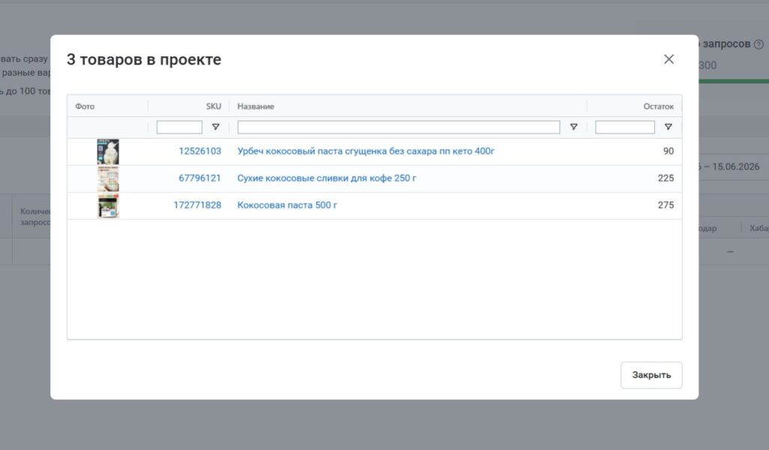Viewport: 769px width, 450px height.
Task: Open SKU link 67796121
Action: point(200,178)
